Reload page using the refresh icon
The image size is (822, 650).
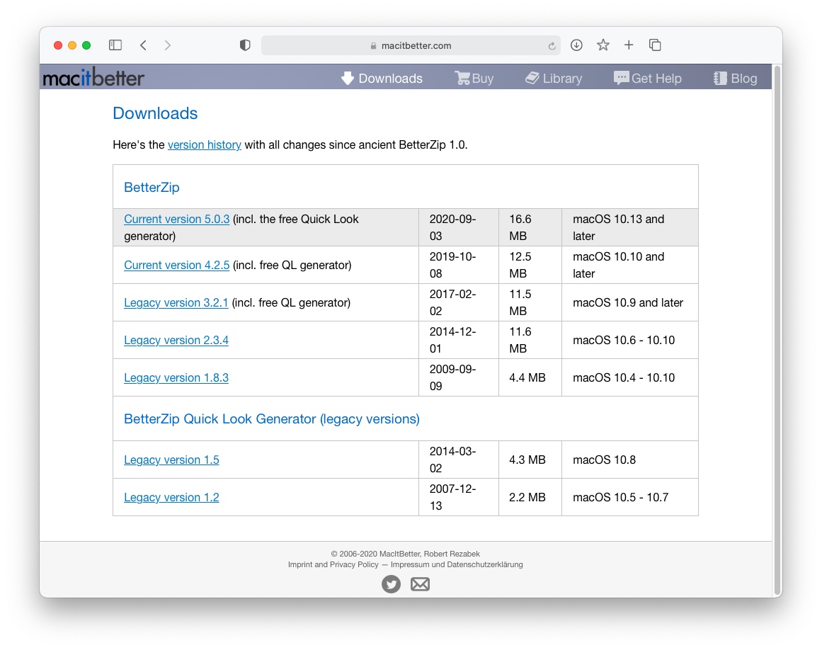pyautogui.click(x=552, y=46)
